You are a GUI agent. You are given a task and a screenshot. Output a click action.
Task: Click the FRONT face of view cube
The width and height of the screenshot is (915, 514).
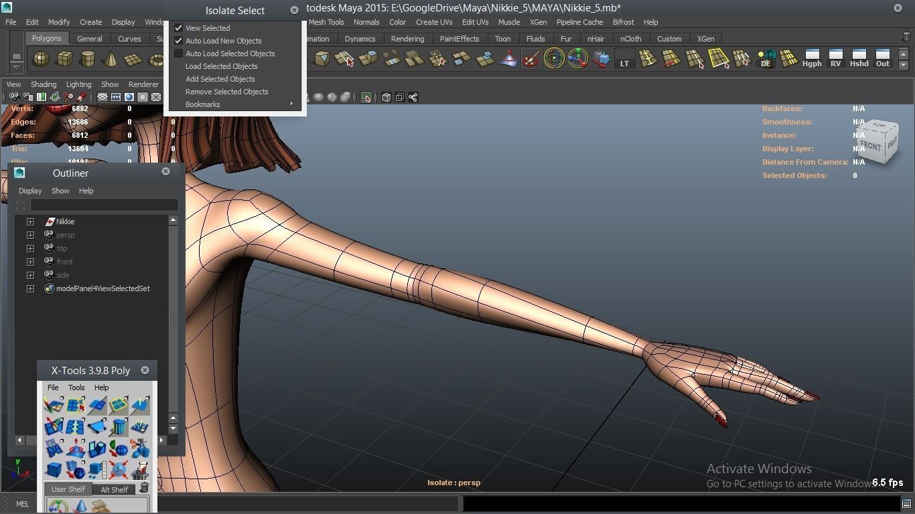[x=871, y=145]
